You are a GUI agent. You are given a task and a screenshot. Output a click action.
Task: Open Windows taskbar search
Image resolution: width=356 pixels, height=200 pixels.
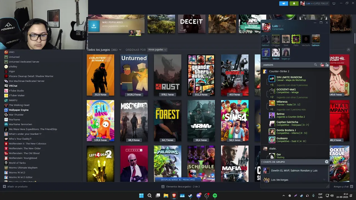click(x=150, y=196)
